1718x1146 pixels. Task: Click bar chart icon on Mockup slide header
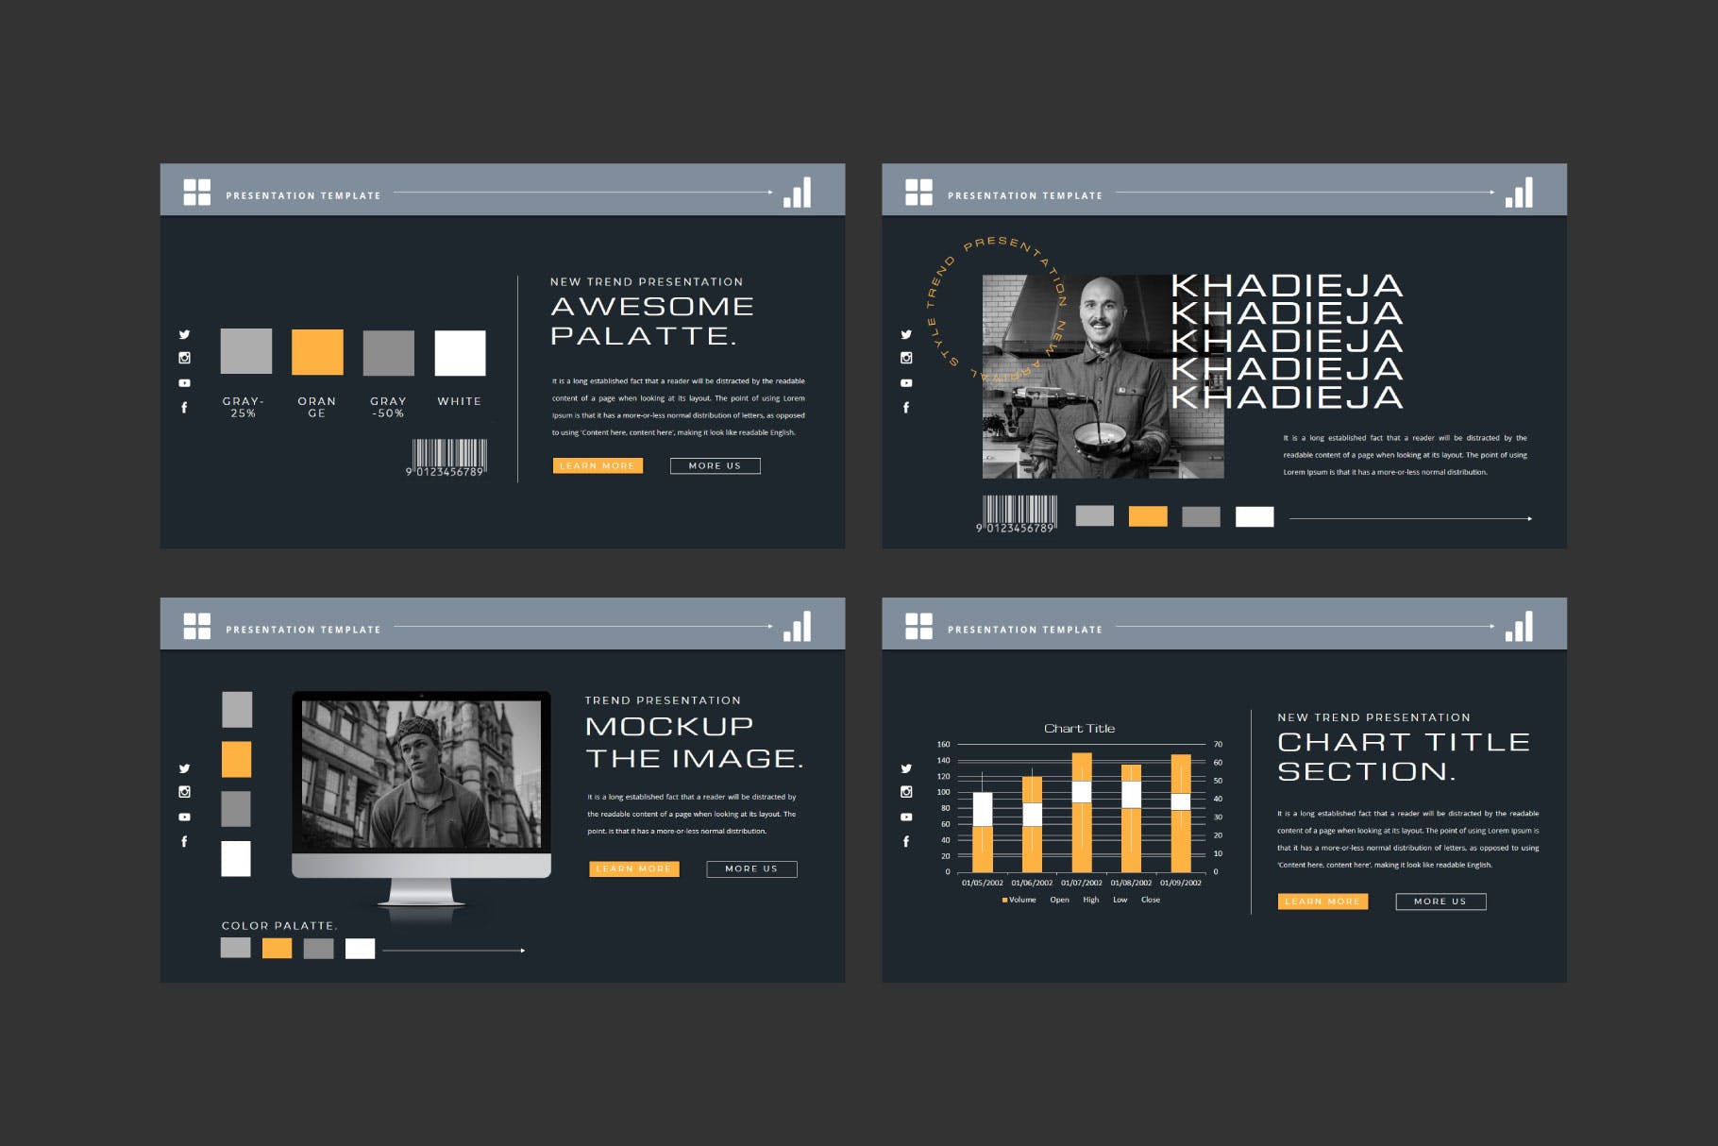pyautogui.click(x=797, y=626)
